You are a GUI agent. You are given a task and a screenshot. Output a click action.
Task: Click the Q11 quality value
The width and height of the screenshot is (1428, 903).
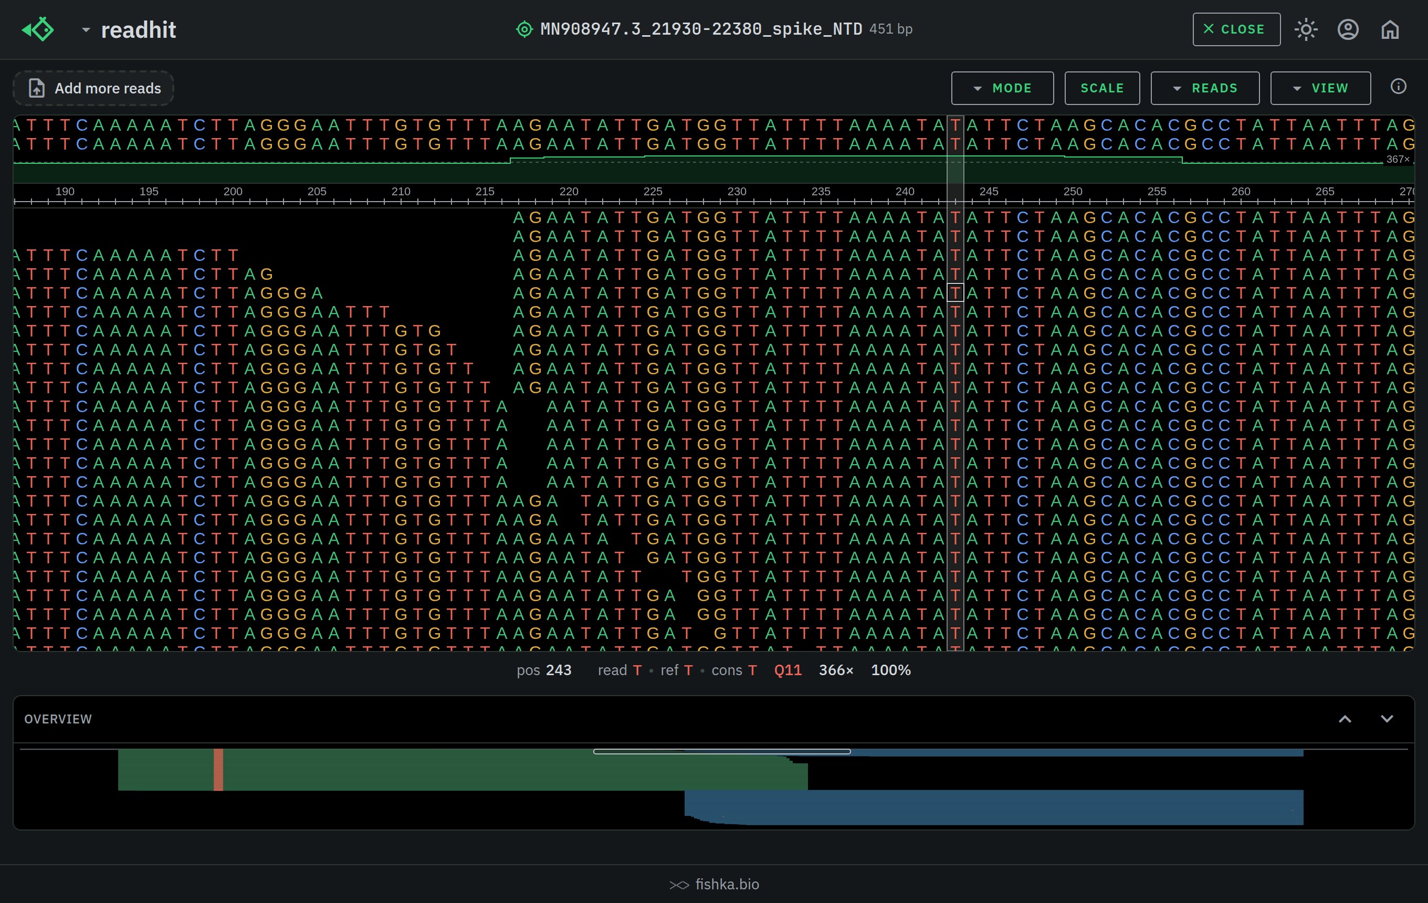pos(787,670)
